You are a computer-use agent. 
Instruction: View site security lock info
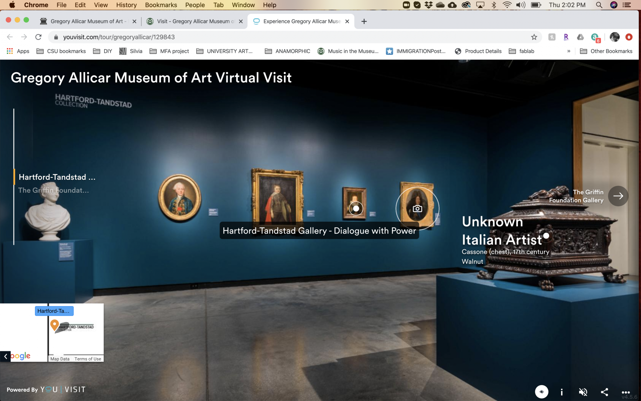click(x=56, y=37)
